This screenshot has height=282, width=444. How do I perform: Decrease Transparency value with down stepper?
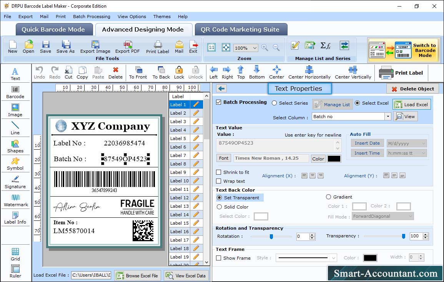(x=425, y=238)
